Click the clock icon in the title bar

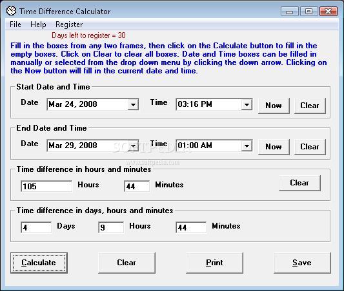click(x=11, y=11)
